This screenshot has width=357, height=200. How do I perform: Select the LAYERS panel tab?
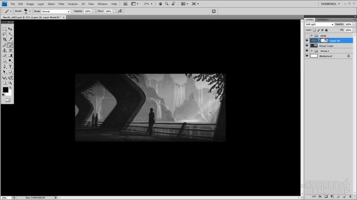(x=310, y=20)
